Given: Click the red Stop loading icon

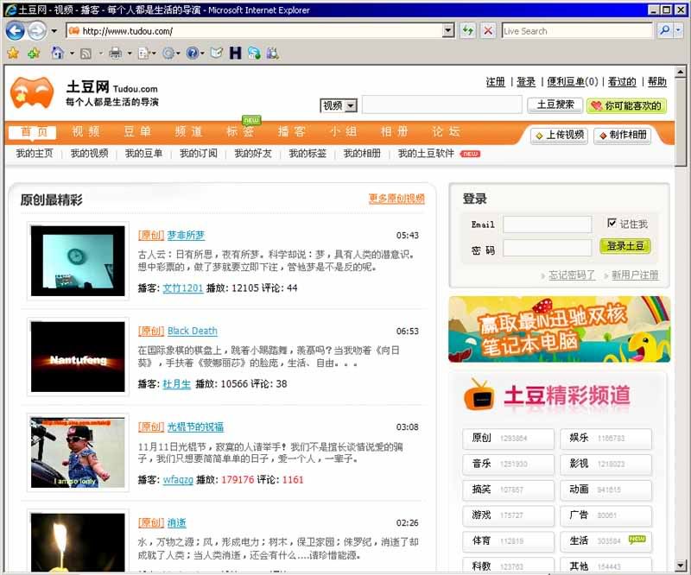Looking at the screenshot, I should (x=488, y=31).
